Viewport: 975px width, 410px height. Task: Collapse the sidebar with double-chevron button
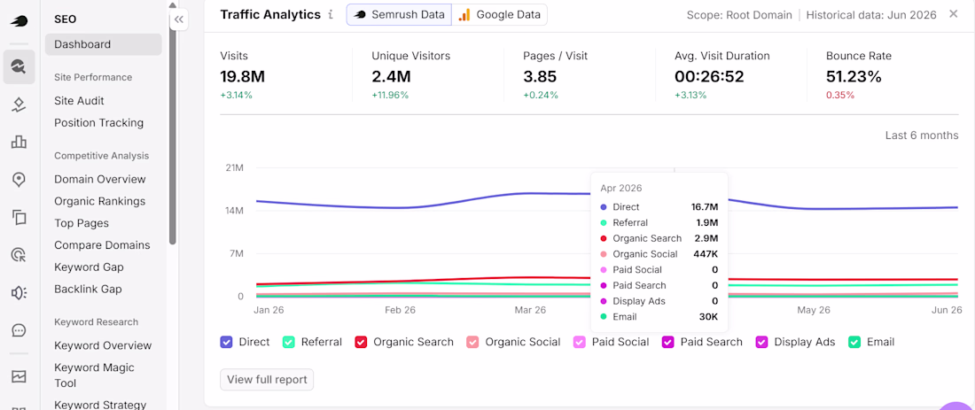(179, 19)
